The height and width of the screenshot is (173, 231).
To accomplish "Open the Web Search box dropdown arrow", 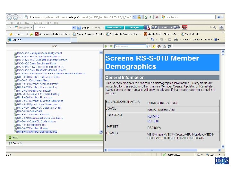I will [x=74, y=28].
